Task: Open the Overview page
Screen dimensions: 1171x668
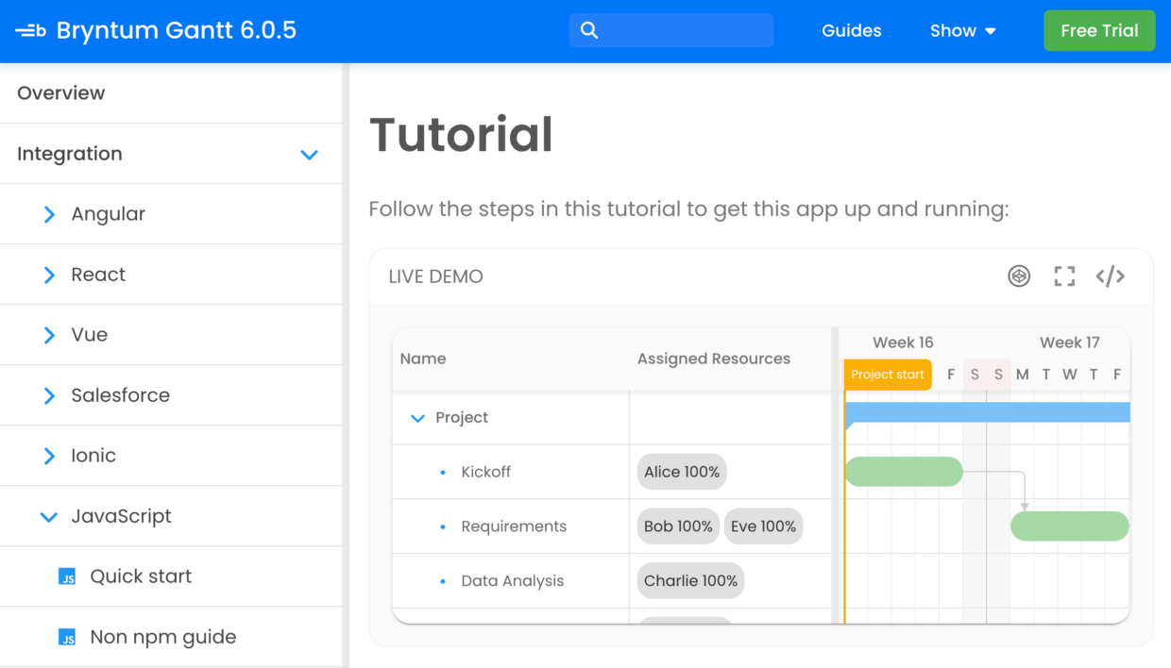Action: coord(61,92)
